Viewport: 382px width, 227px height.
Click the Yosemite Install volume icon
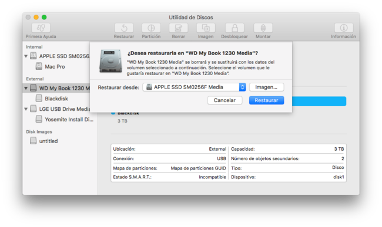tap(39, 119)
